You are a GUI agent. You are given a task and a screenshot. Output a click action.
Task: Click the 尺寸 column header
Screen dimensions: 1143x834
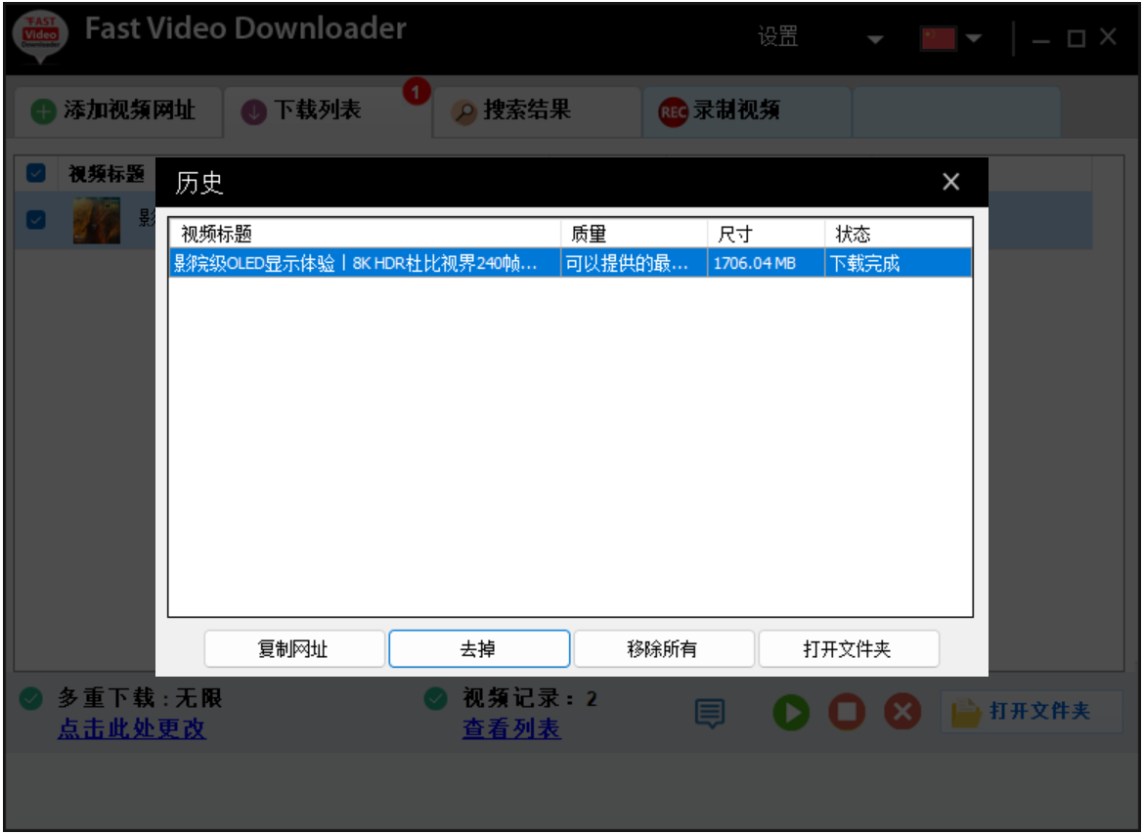[767, 234]
